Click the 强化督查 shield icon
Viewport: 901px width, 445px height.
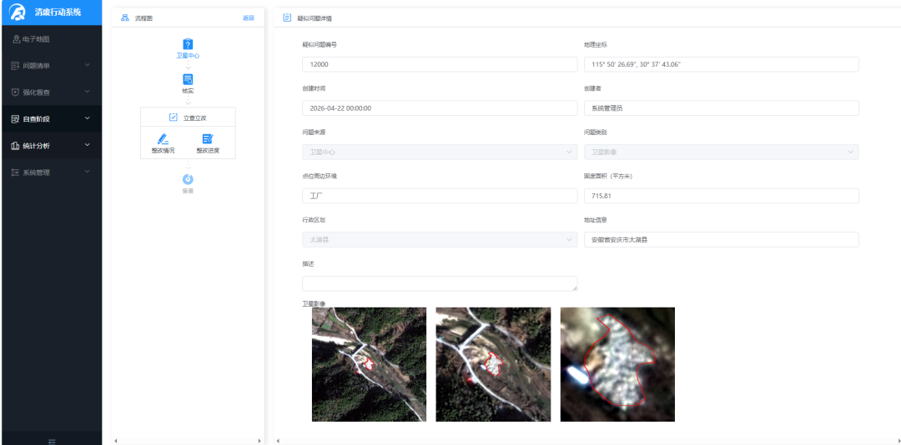click(16, 92)
